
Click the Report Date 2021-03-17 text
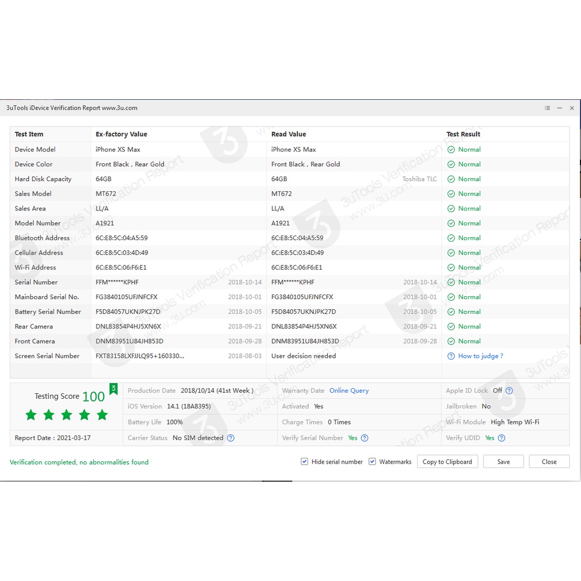[x=53, y=438]
